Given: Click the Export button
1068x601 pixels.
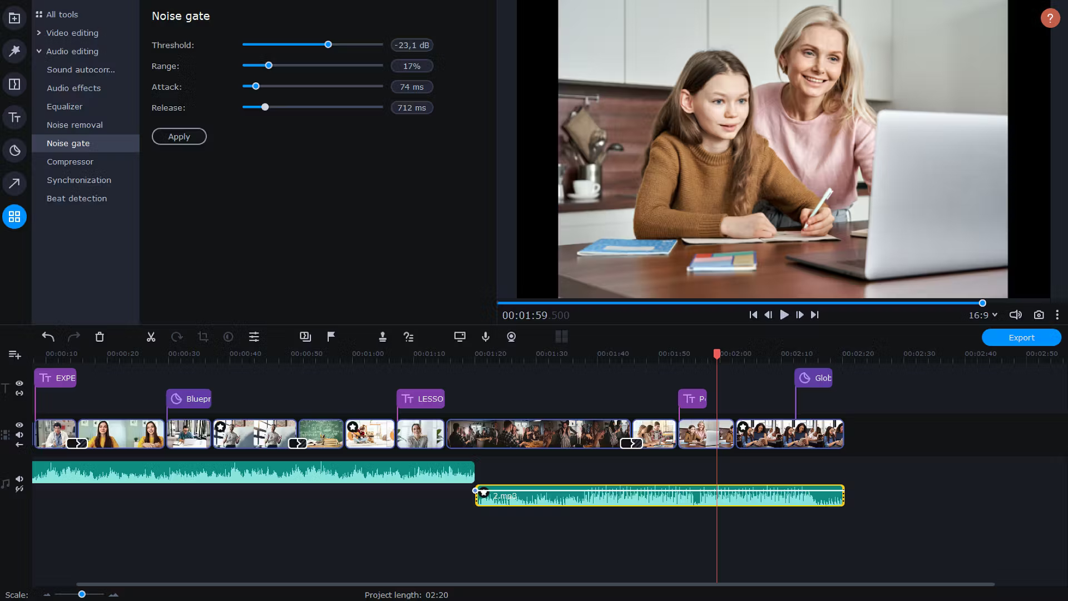Looking at the screenshot, I should [x=1021, y=337].
